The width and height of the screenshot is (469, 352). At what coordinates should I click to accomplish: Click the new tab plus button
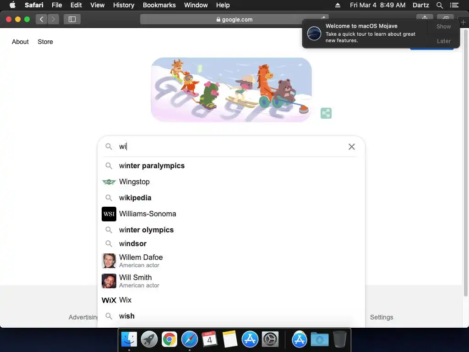[464, 22]
